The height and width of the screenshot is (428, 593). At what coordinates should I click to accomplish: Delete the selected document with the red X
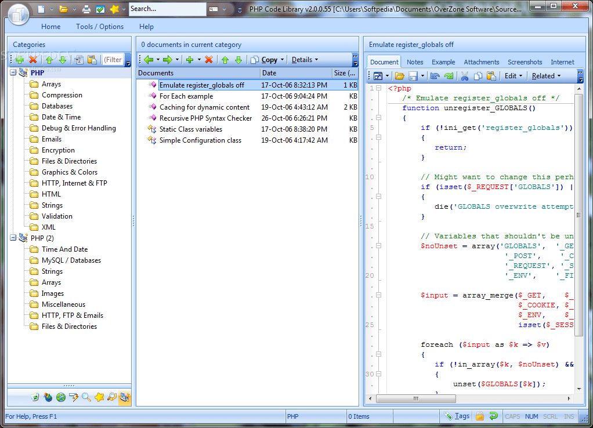tap(208, 59)
